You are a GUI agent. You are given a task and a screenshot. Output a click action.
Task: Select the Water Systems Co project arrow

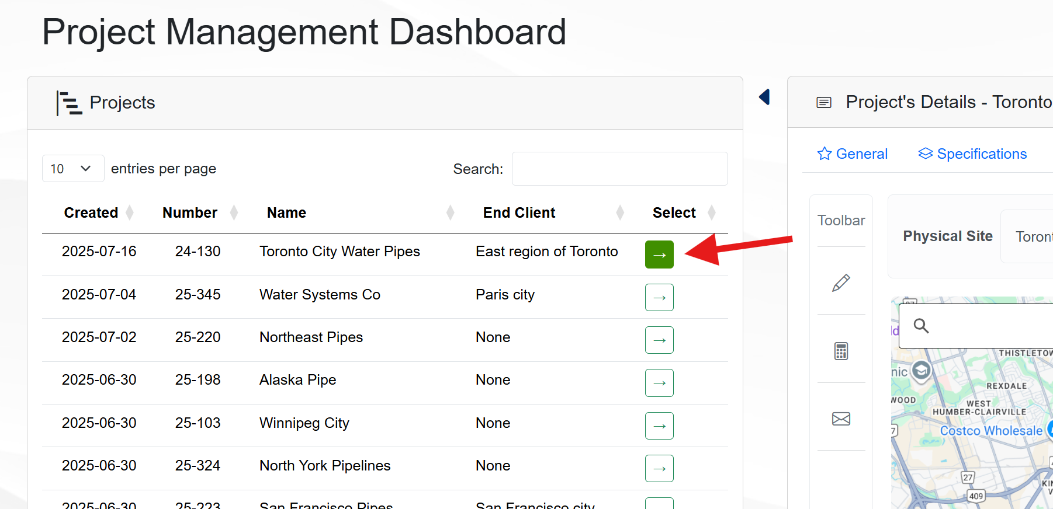659,298
